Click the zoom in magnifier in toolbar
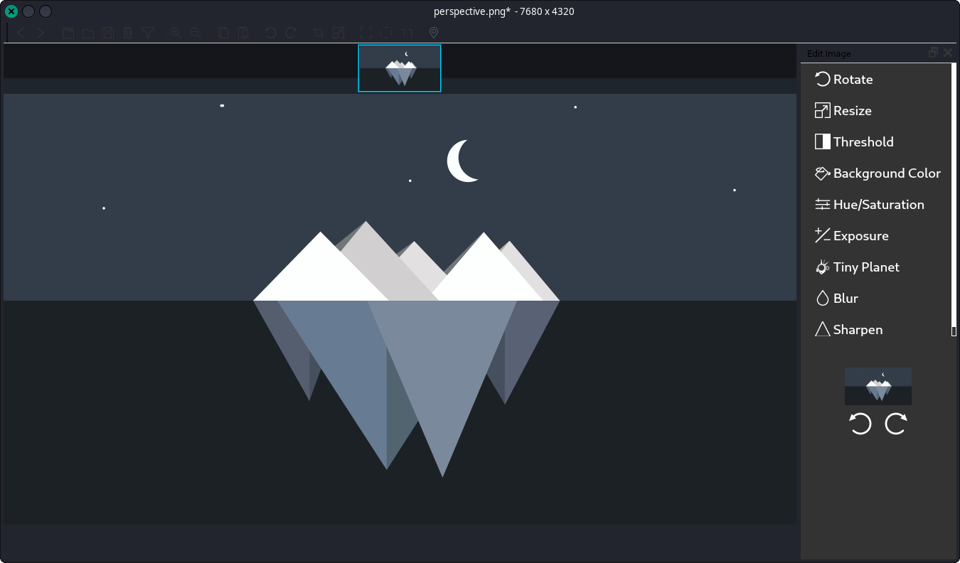Screen dimensions: 960x563 [175, 33]
